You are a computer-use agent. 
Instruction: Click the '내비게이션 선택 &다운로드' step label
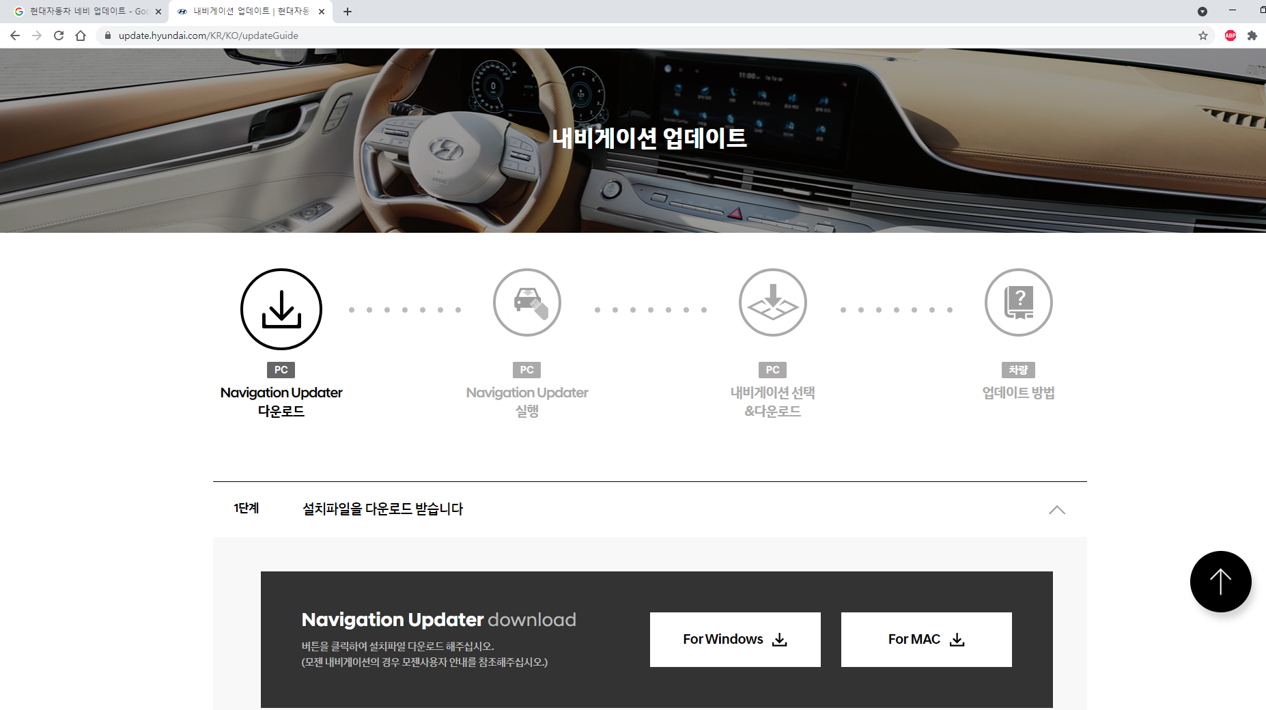[773, 401]
